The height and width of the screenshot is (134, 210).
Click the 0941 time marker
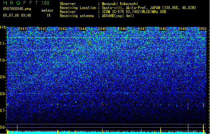pyautogui.click(x=22, y=29)
